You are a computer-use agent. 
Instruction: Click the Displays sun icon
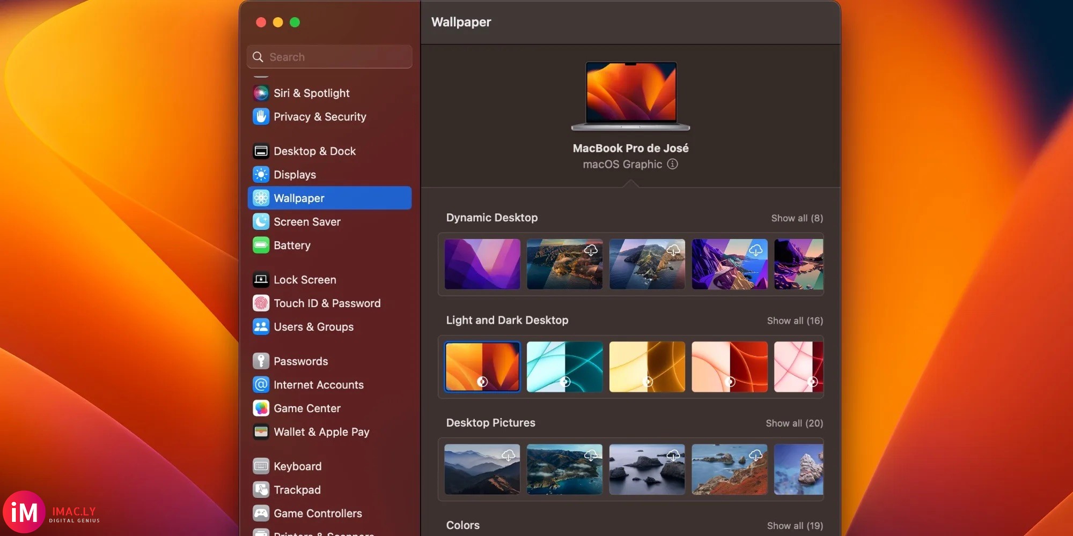tap(261, 175)
